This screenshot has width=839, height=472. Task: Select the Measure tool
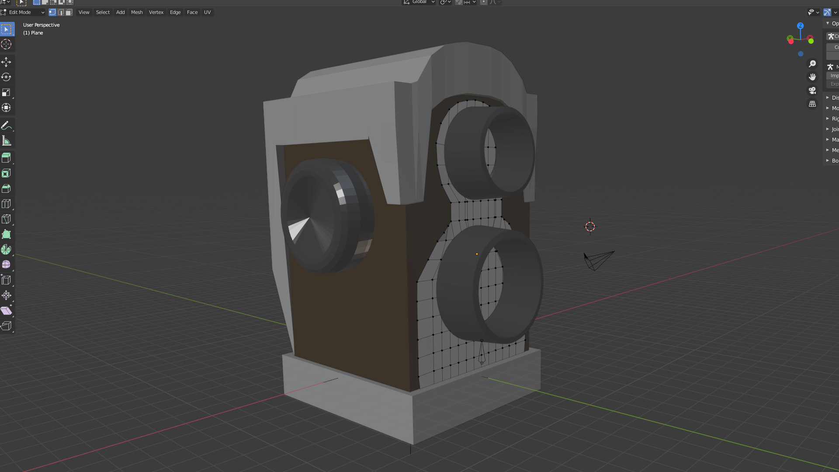[x=7, y=141]
